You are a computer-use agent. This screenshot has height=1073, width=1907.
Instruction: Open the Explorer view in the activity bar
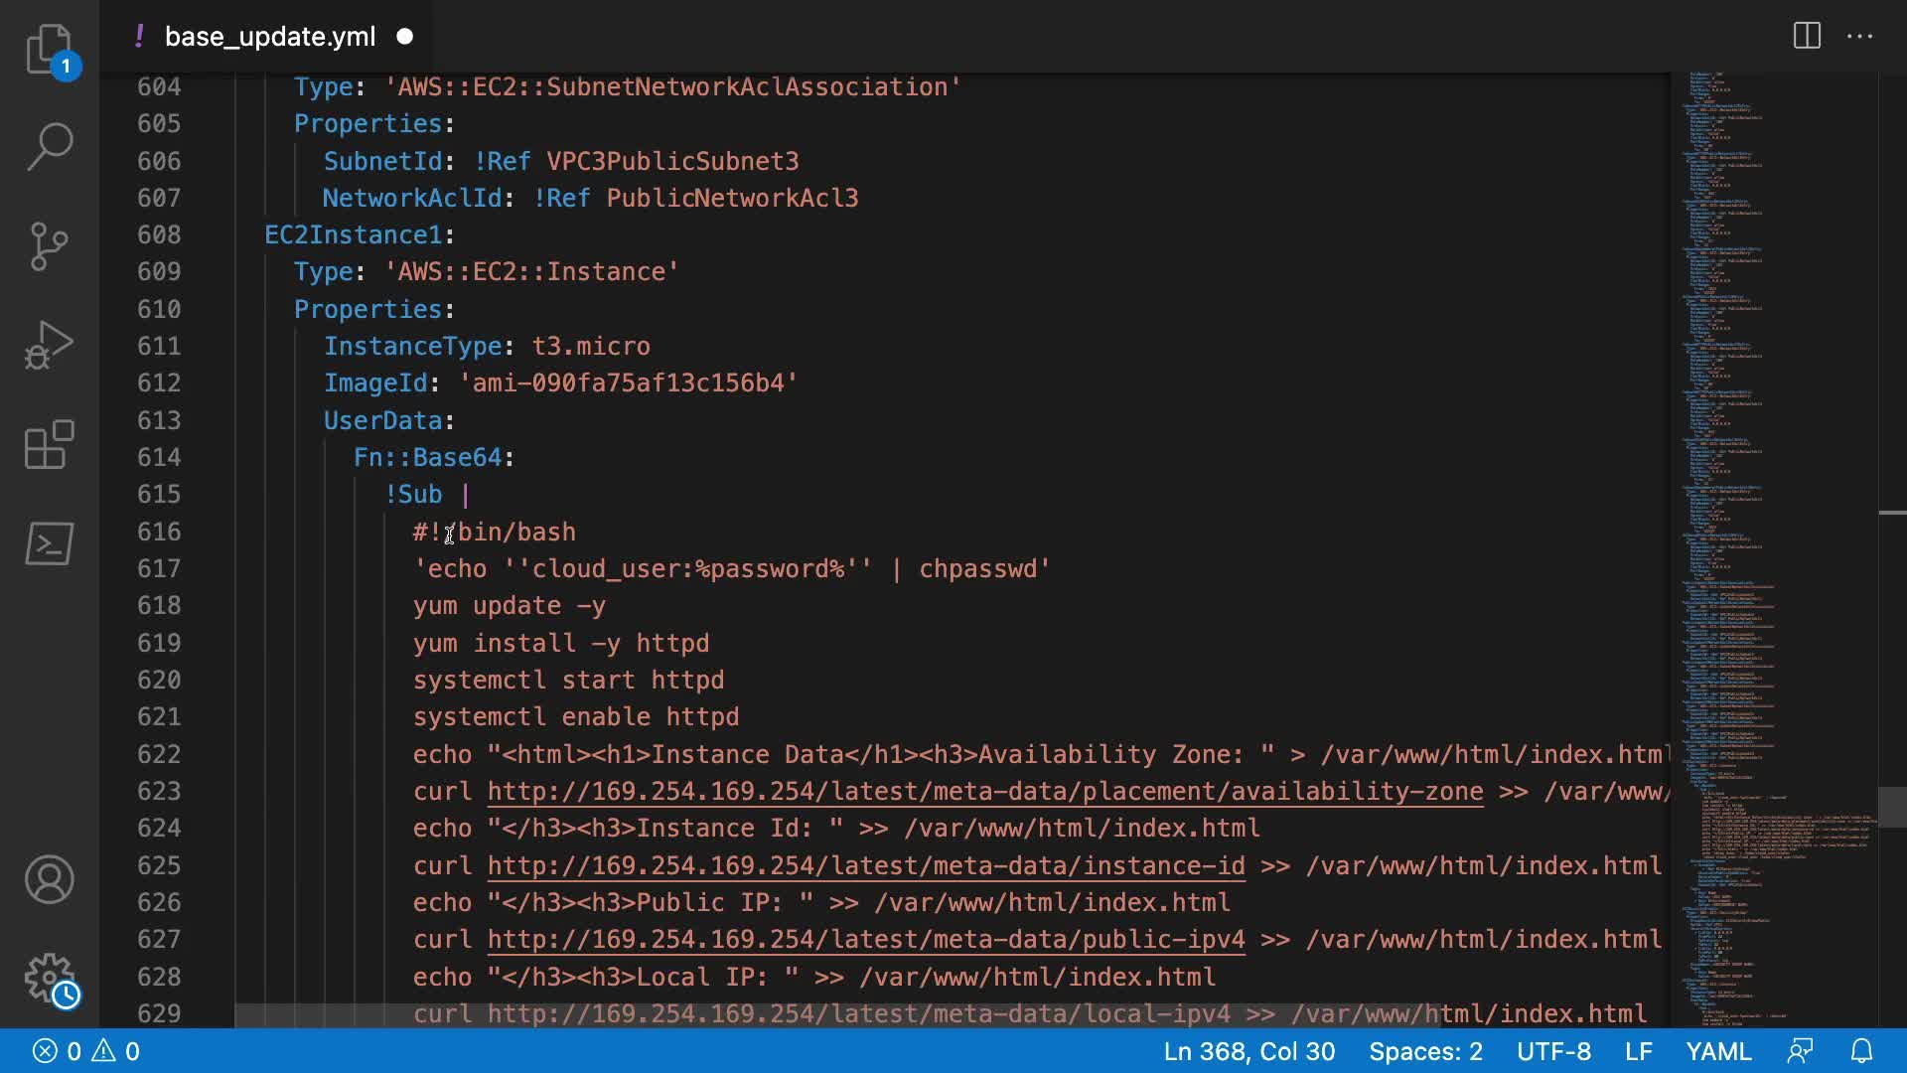click(x=49, y=49)
